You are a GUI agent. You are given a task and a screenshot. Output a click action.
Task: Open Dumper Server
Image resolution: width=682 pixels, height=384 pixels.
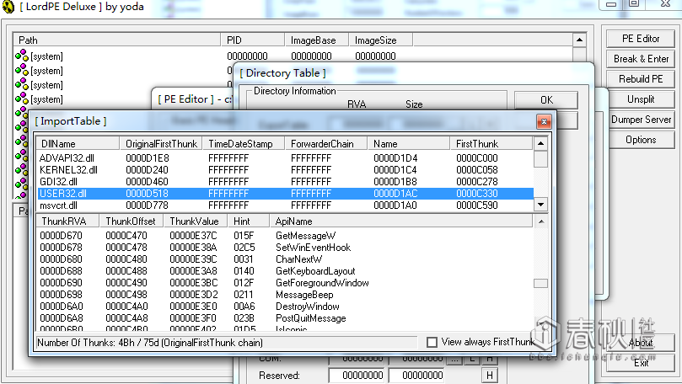point(640,120)
